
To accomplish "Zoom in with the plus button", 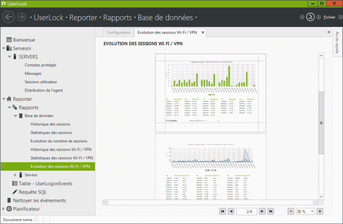I will point(320,211).
